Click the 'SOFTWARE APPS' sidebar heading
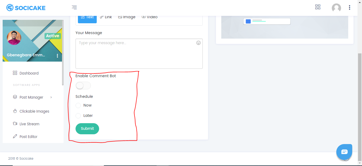Viewport: 362px width, 166px height. tap(27, 85)
